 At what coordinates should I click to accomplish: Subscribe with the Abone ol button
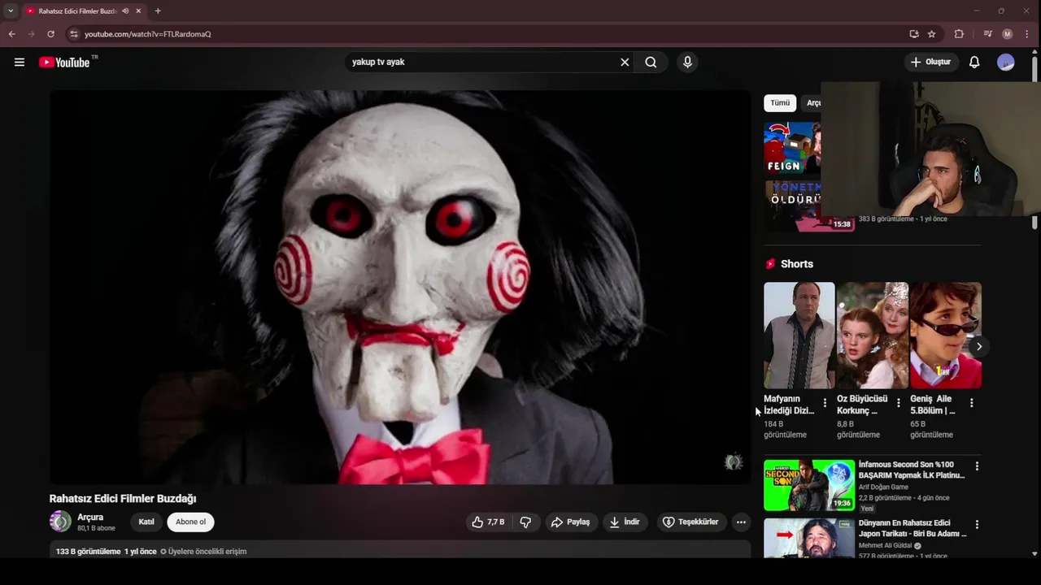tap(191, 522)
